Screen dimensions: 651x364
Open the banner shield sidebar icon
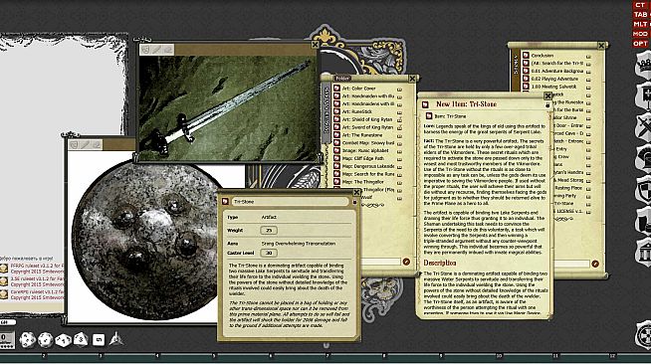(644, 96)
